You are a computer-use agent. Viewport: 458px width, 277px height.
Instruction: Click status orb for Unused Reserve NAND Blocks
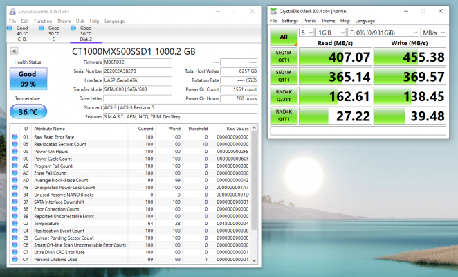[15, 195]
